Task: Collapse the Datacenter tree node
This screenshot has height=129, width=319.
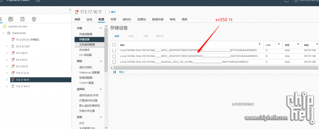Action: click(x=3, y=33)
